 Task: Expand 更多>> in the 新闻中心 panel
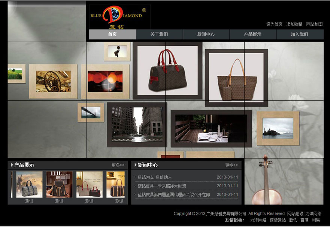coord(231,165)
